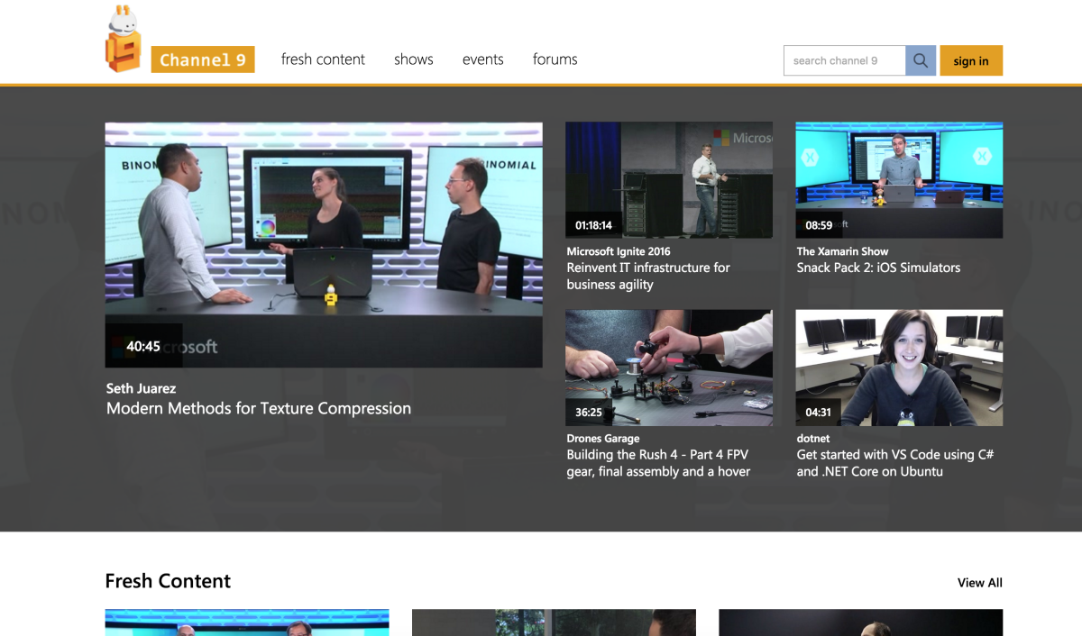Open the Drones Garage video thumbnail

[x=669, y=368]
